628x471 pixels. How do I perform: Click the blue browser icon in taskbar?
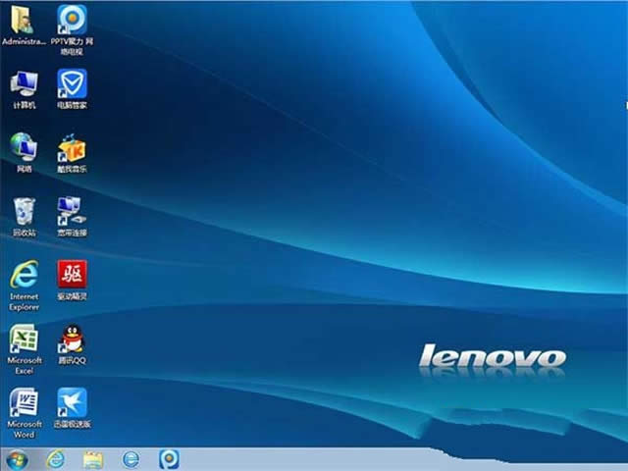(x=131, y=459)
